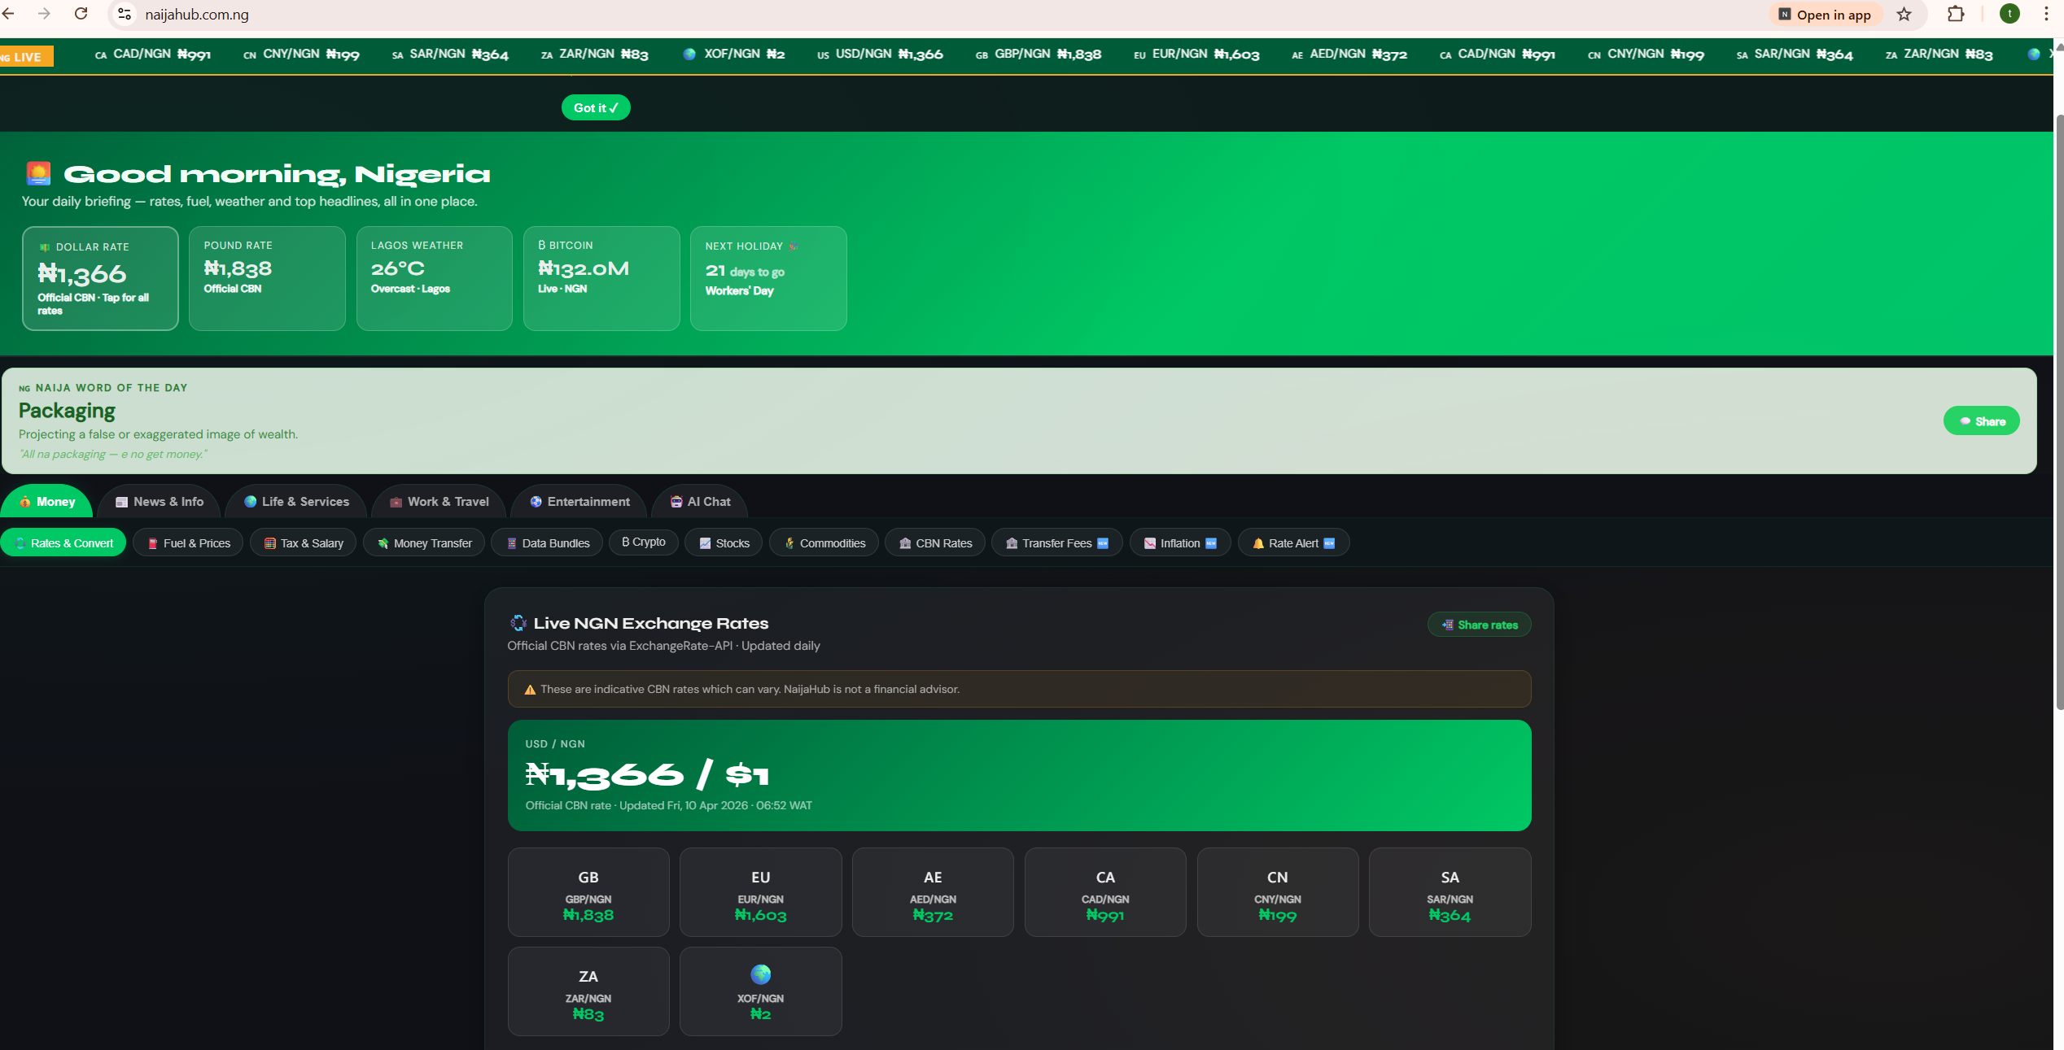Click USD/NGN ₦1,366 in the ticker
Screen dimensions: 2064x1050
pyautogui.click(x=880, y=54)
